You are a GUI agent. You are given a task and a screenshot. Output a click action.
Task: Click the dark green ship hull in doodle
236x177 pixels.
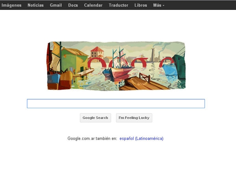pyautogui.click(x=180, y=66)
